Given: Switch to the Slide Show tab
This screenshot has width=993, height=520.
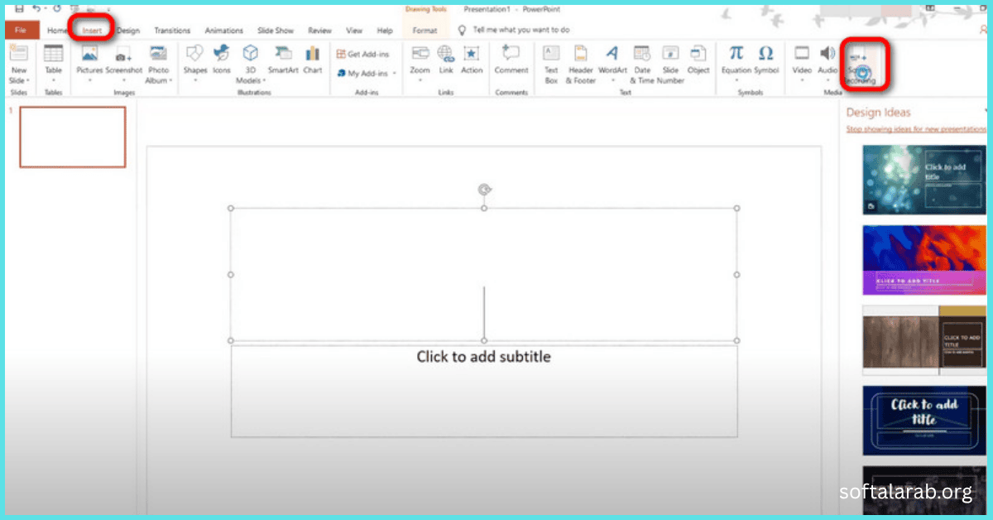Looking at the screenshot, I should (x=276, y=31).
